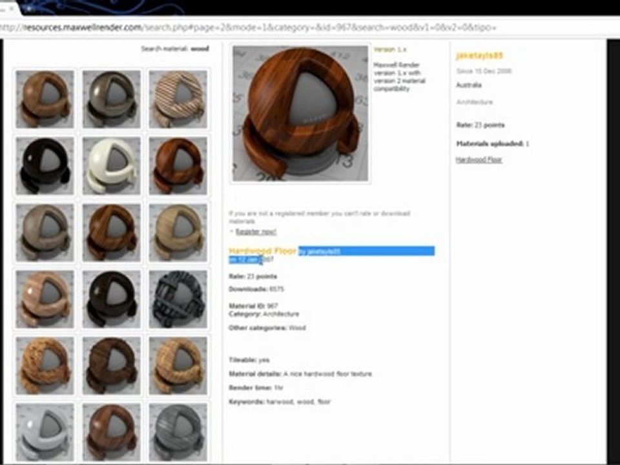Select the diagonal striped wood sphere thumbnail

[178, 99]
